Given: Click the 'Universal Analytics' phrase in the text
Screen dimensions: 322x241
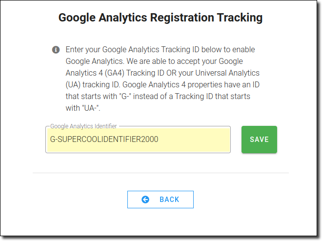Looking at the screenshot, I should pyautogui.click(x=227, y=73).
